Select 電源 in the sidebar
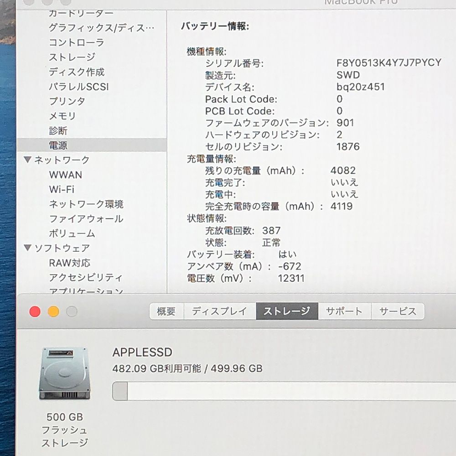Screen dimensions: 456x456 coord(58,145)
